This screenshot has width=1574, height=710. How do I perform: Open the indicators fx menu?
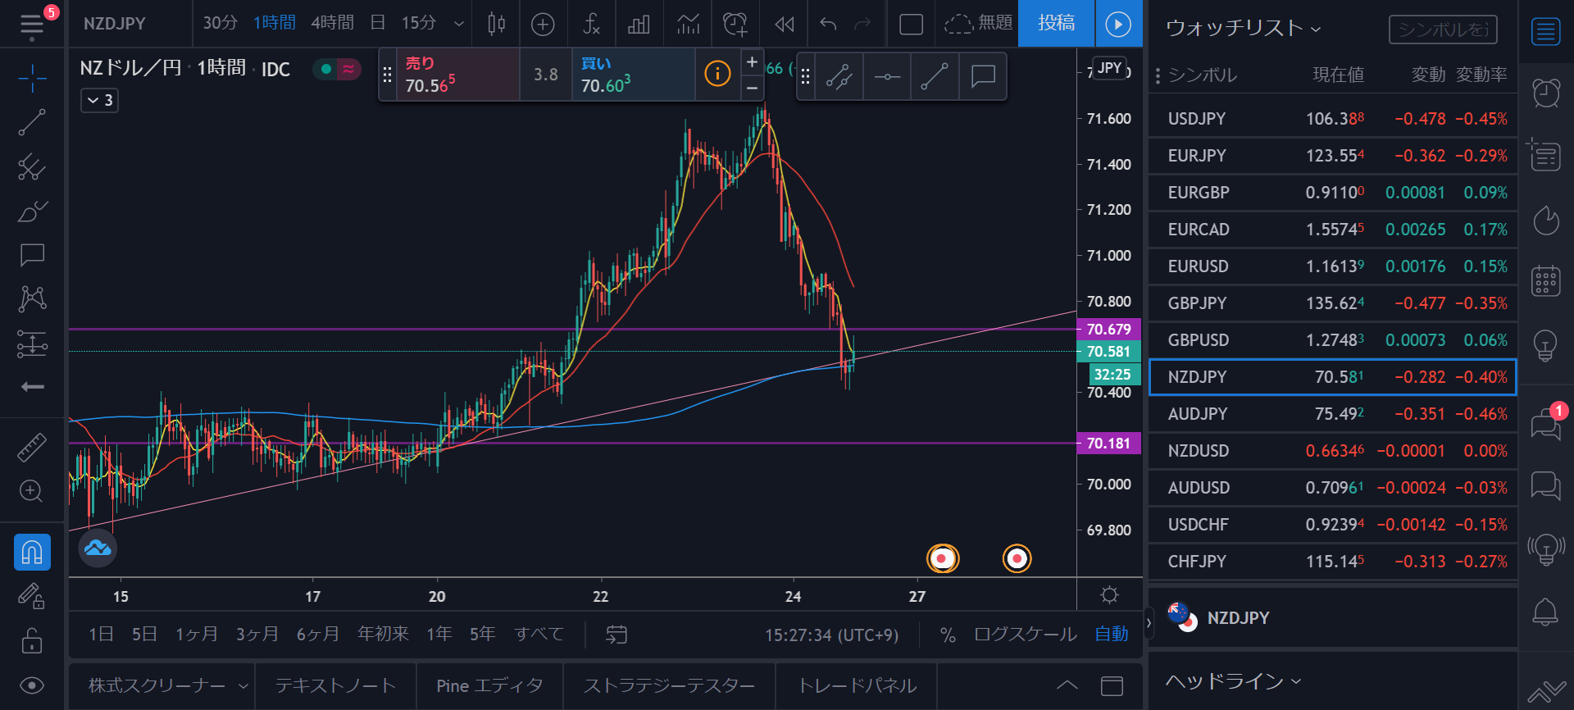[x=591, y=24]
